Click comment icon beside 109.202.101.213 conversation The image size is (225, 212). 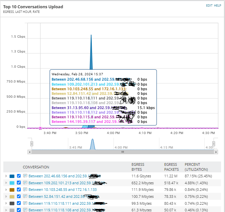click(25, 183)
